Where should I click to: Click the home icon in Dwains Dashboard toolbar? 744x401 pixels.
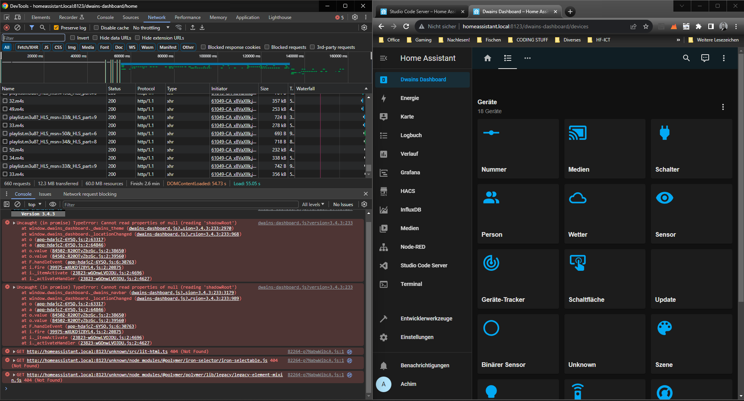click(487, 58)
